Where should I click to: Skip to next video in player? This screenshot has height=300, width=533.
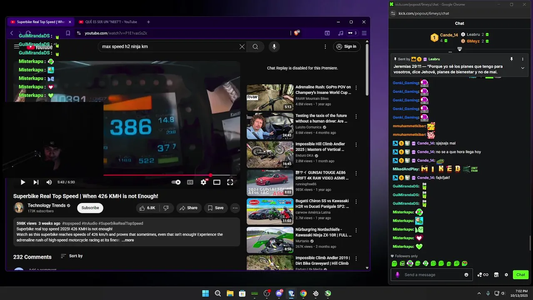click(x=36, y=182)
